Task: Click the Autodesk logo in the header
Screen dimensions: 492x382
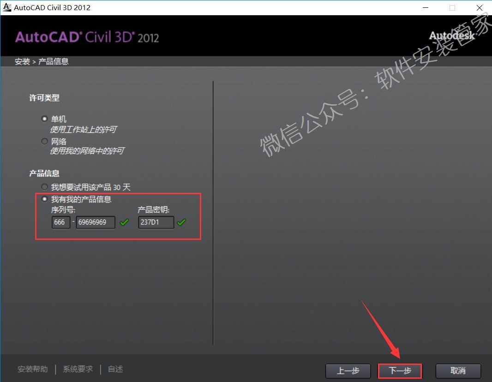Action: 451,36
